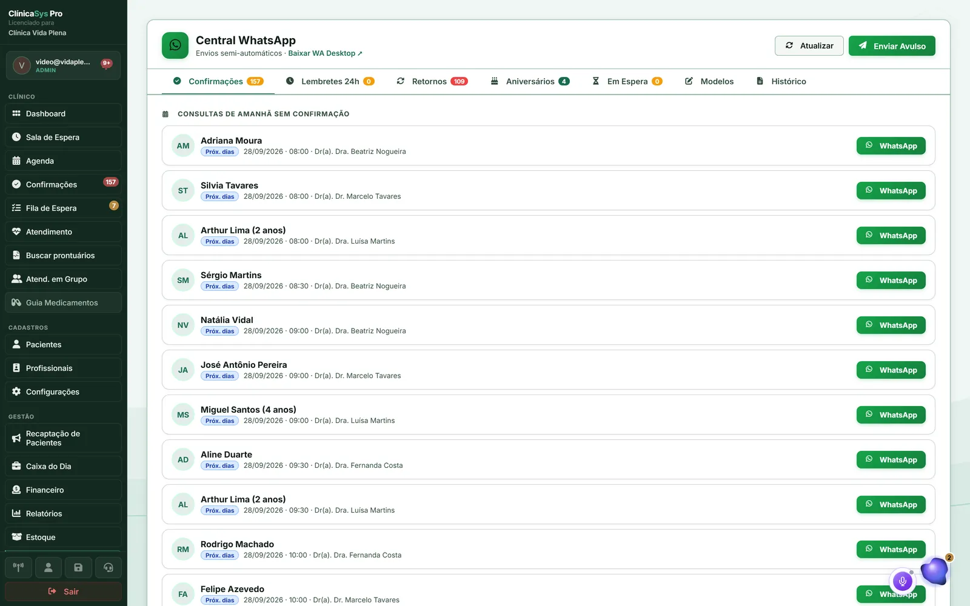Open Sala de Espera in the sidebar
This screenshot has height=606, width=970.
tap(63, 137)
